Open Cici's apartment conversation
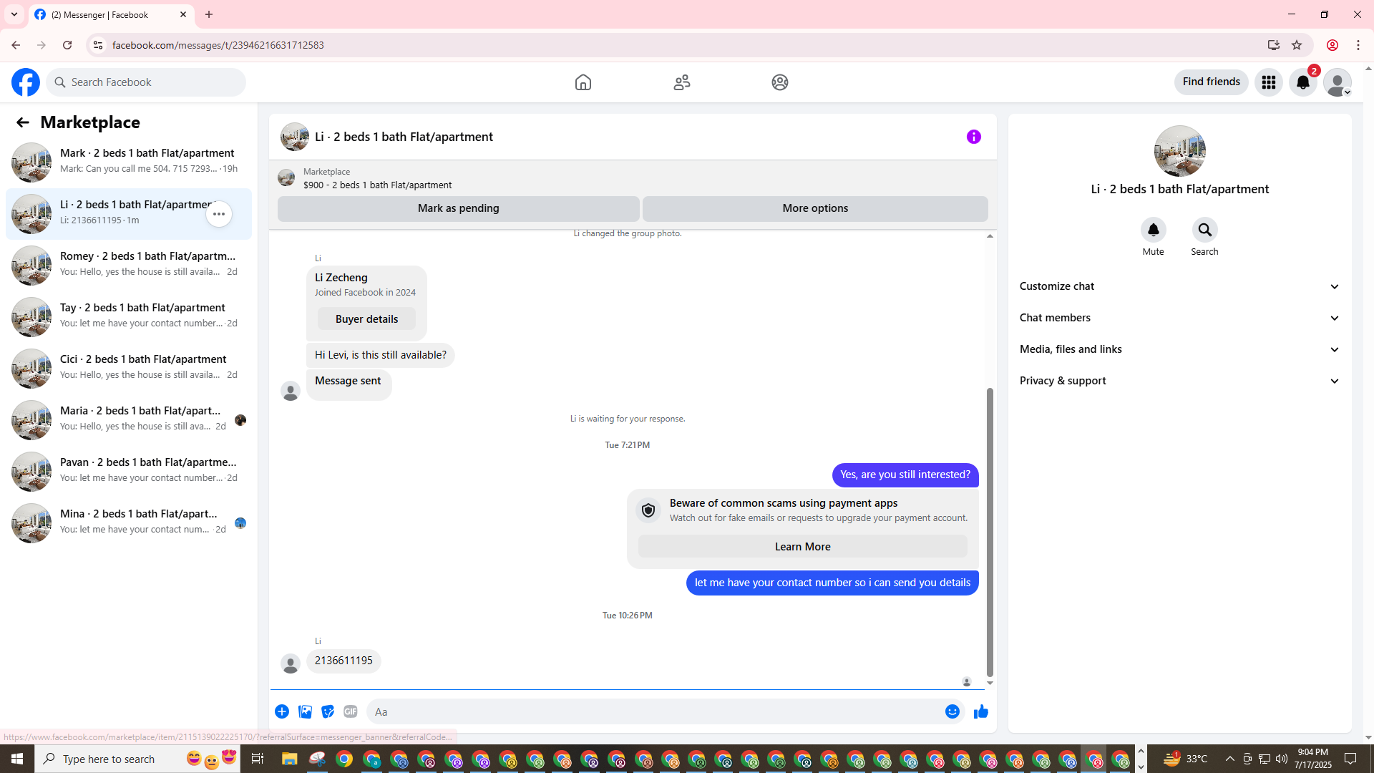The height and width of the screenshot is (773, 1374). (129, 368)
